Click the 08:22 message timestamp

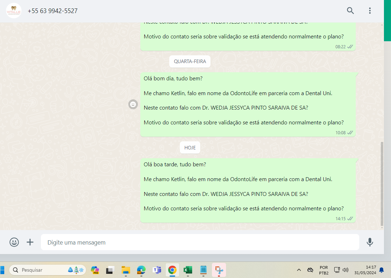click(340, 47)
